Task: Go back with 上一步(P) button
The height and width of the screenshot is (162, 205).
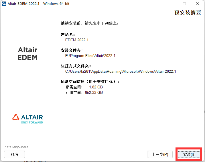Action: [x=160, y=154]
